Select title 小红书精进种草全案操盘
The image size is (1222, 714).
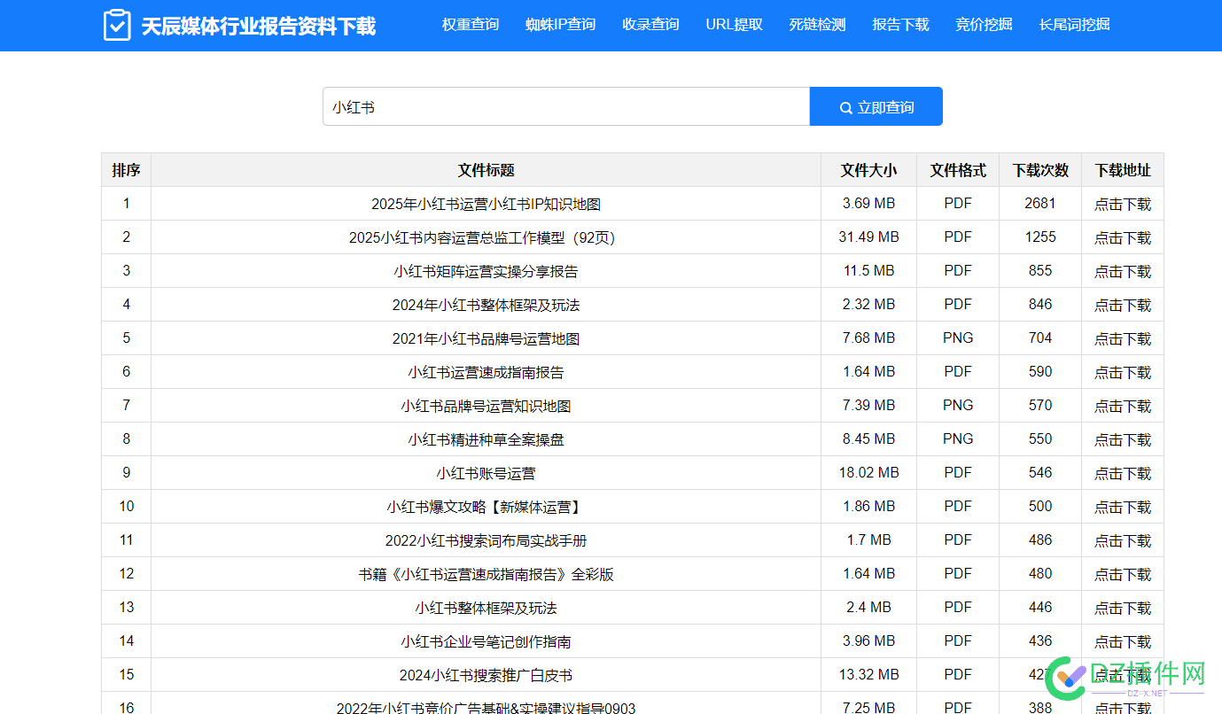486,439
